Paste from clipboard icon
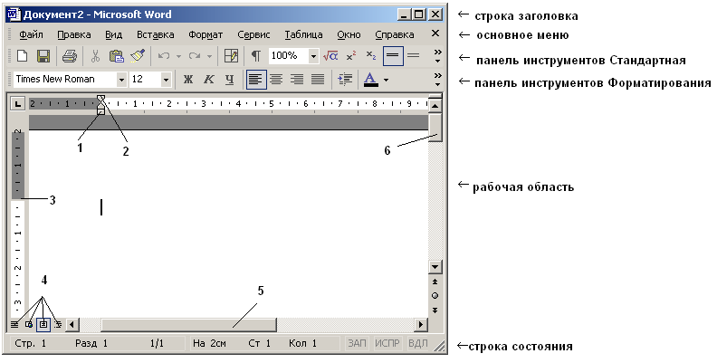717x363 pixels. pyautogui.click(x=116, y=56)
